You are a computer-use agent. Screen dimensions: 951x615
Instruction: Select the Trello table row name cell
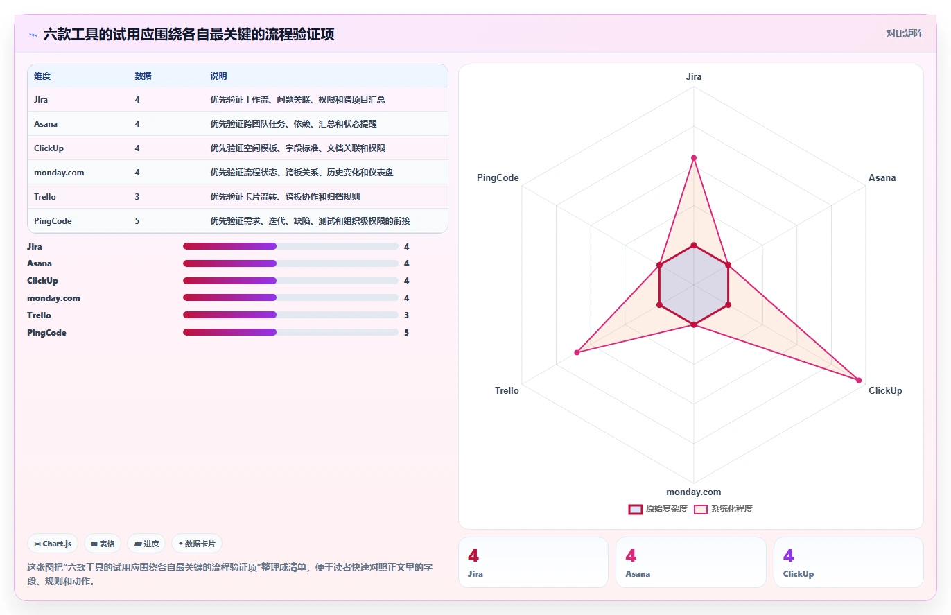[x=45, y=197]
